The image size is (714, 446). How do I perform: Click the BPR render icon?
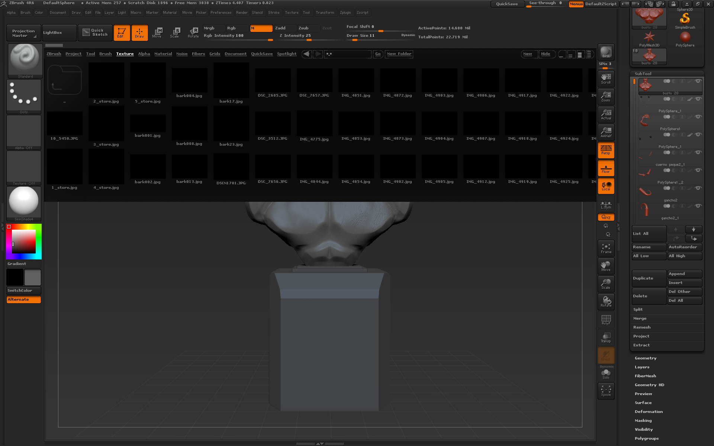point(606,52)
